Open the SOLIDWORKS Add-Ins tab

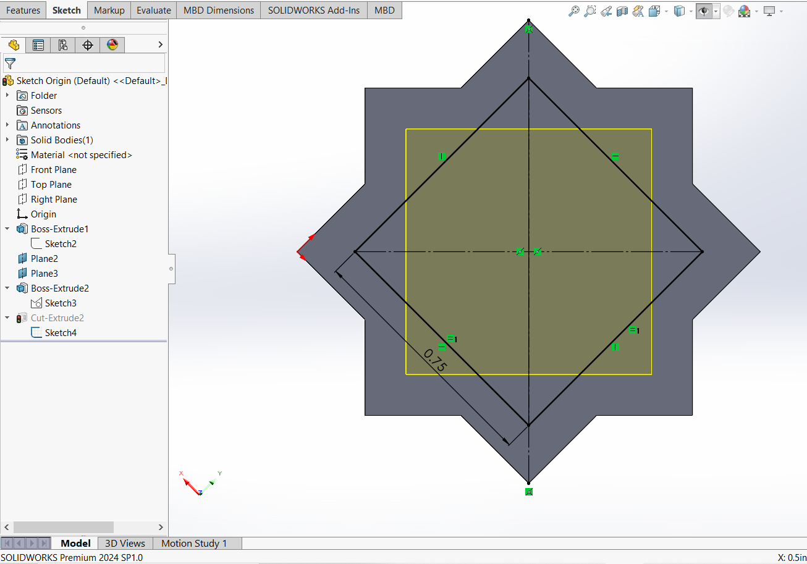tap(314, 10)
